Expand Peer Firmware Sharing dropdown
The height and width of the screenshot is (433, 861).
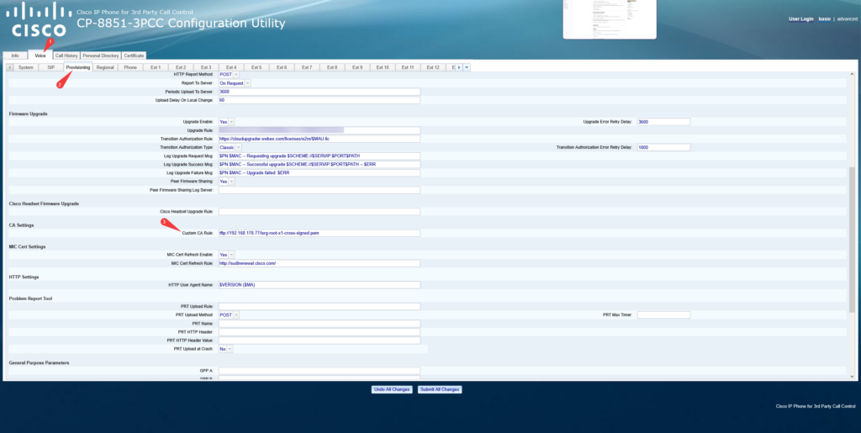227,181
